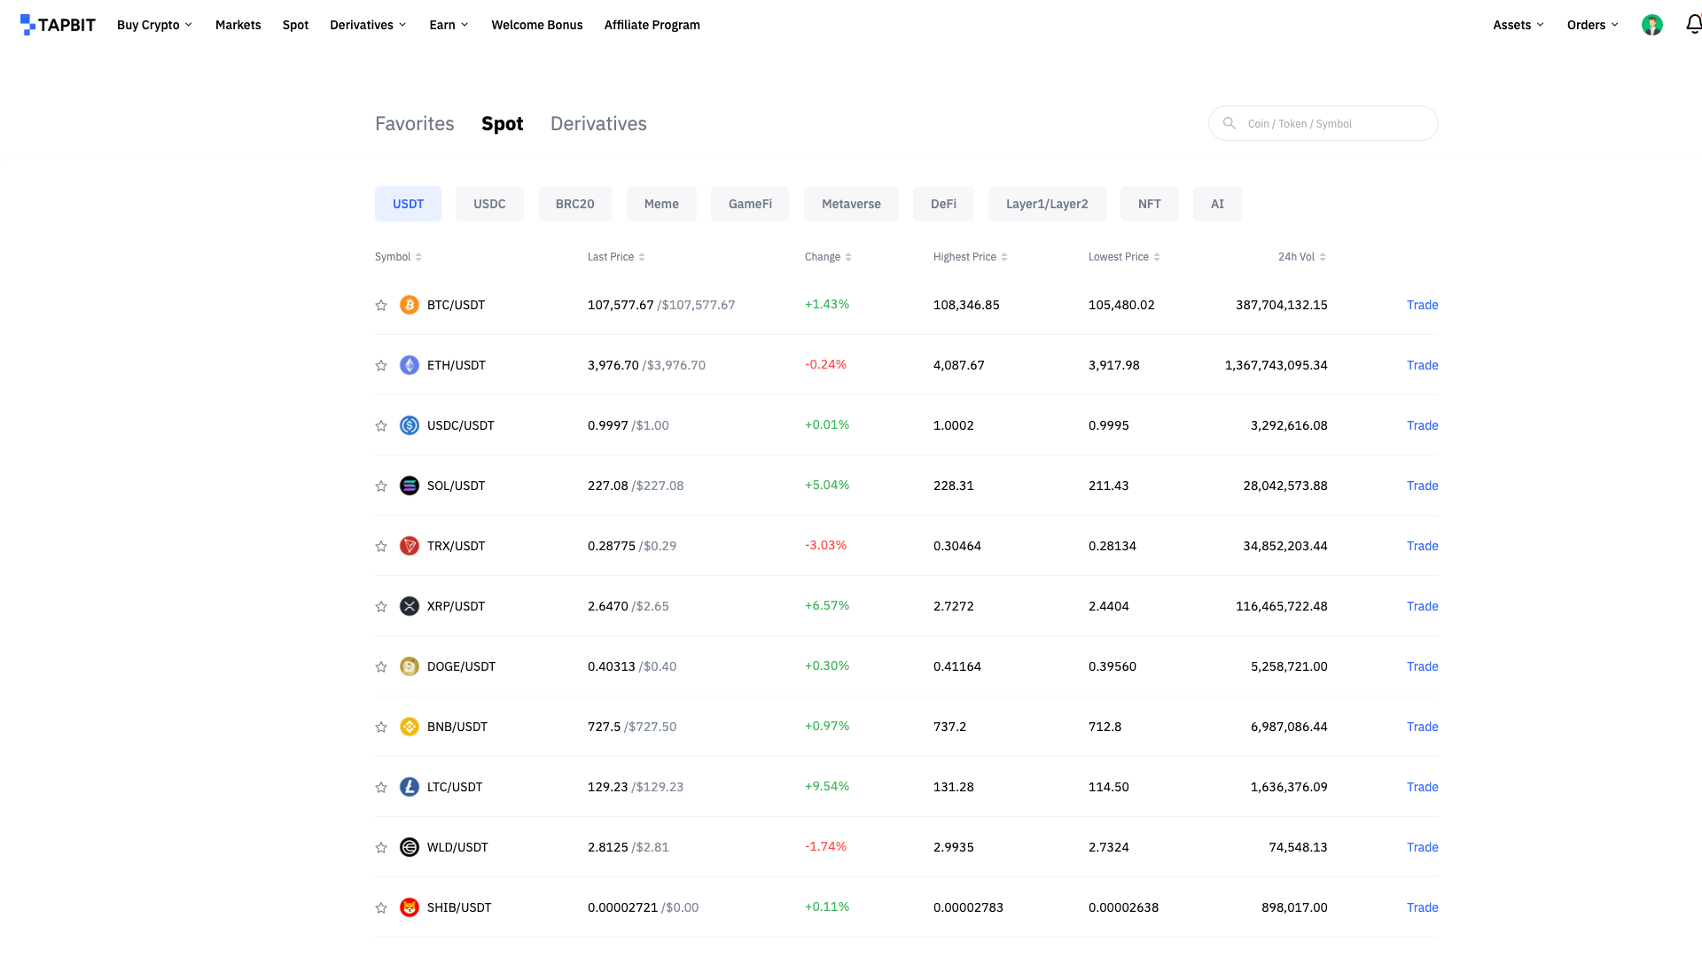Click the XRP coin icon
This screenshot has height=957, width=1702.
(x=409, y=606)
